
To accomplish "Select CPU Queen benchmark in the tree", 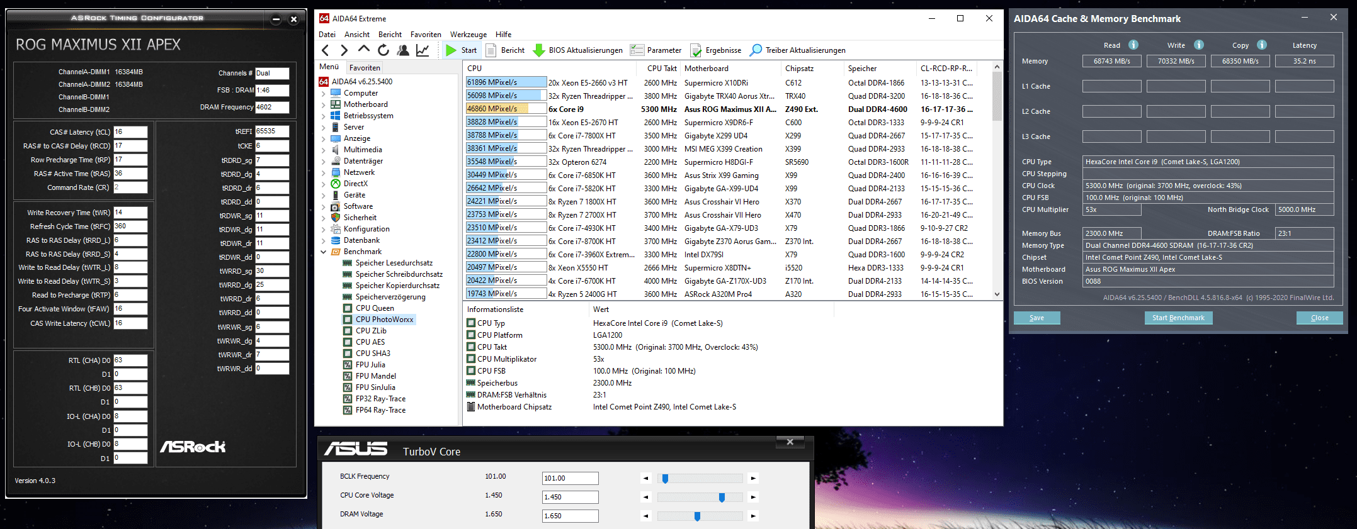I will (375, 308).
